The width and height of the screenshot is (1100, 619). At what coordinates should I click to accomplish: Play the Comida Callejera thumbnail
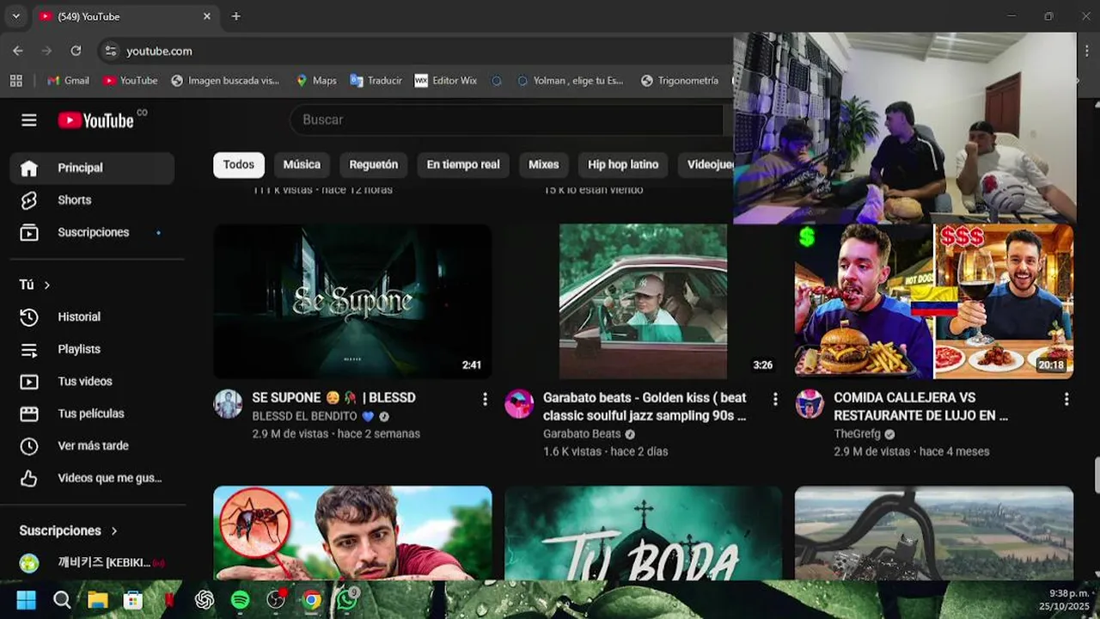pyautogui.click(x=934, y=301)
